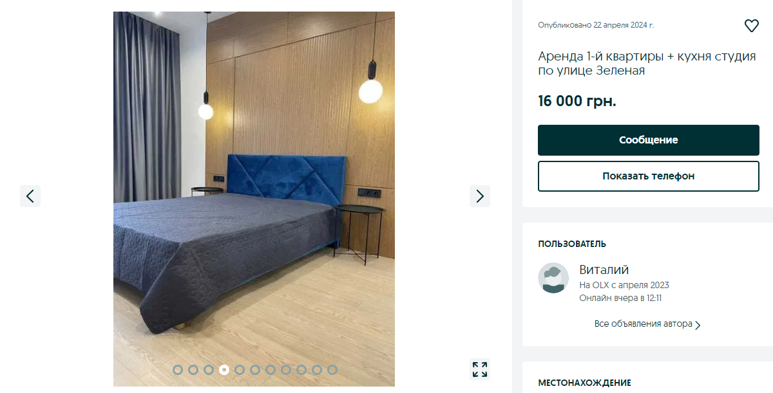Go to next photo with right arrow
This screenshot has height=393, width=773.
[480, 196]
